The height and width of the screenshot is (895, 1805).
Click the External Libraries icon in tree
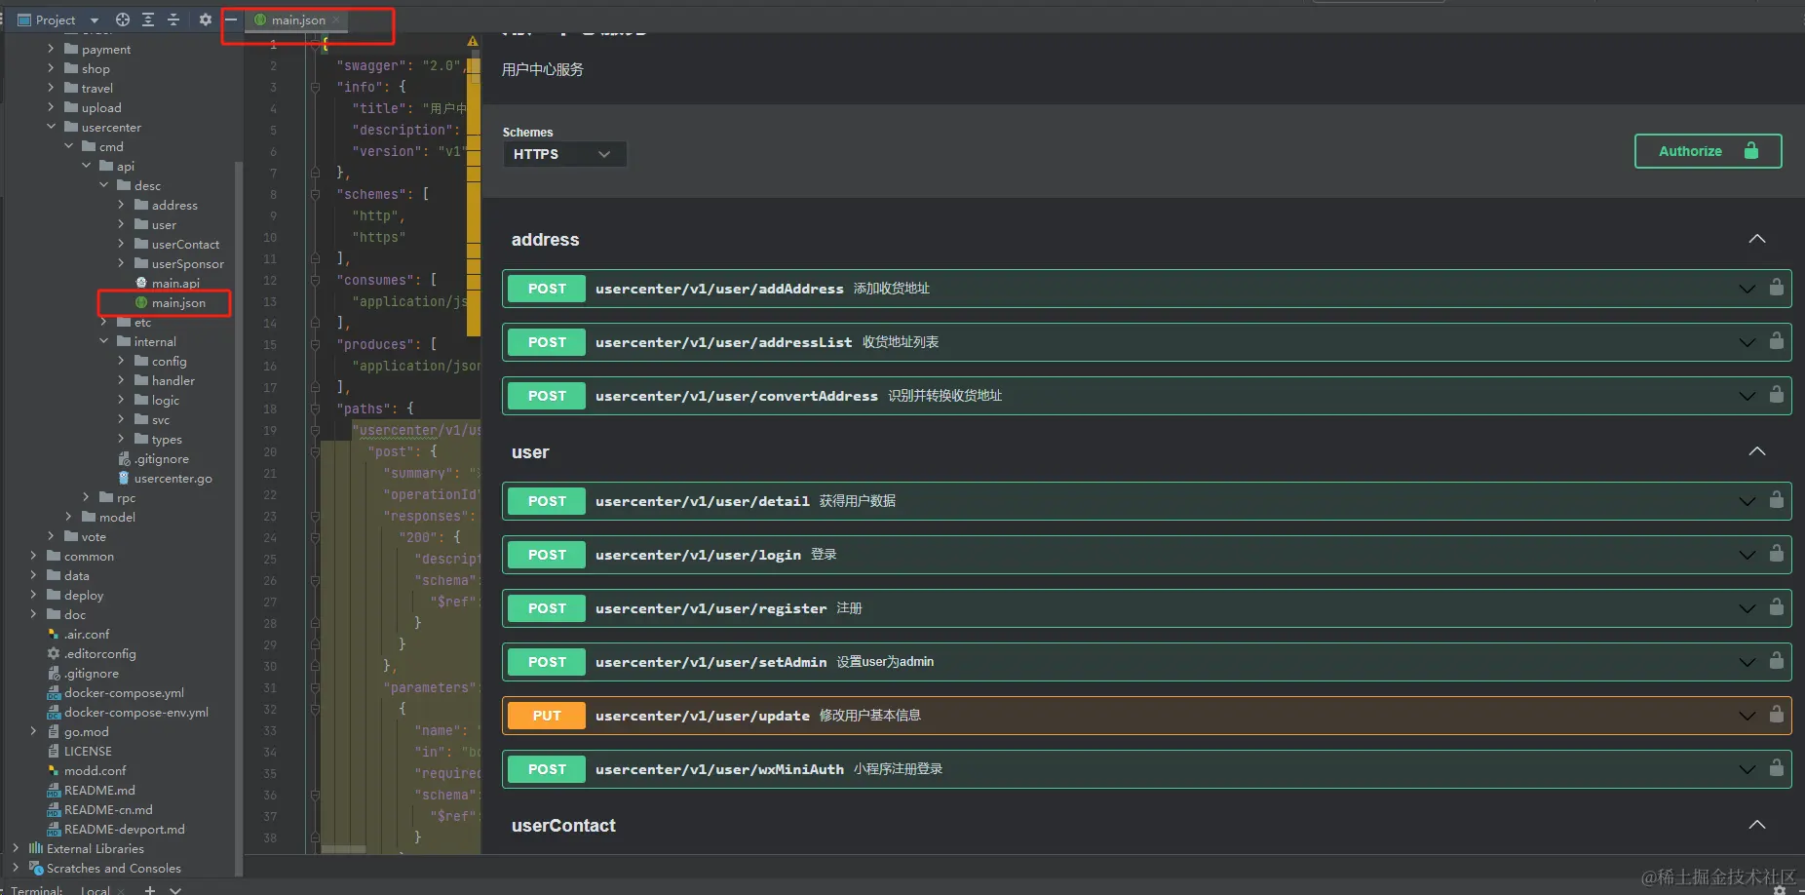coord(36,848)
